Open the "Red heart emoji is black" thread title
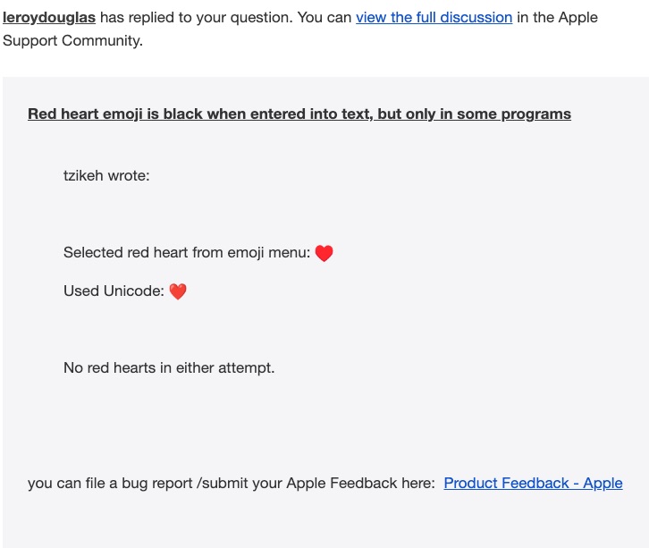The image size is (649, 548). point(299,114)
